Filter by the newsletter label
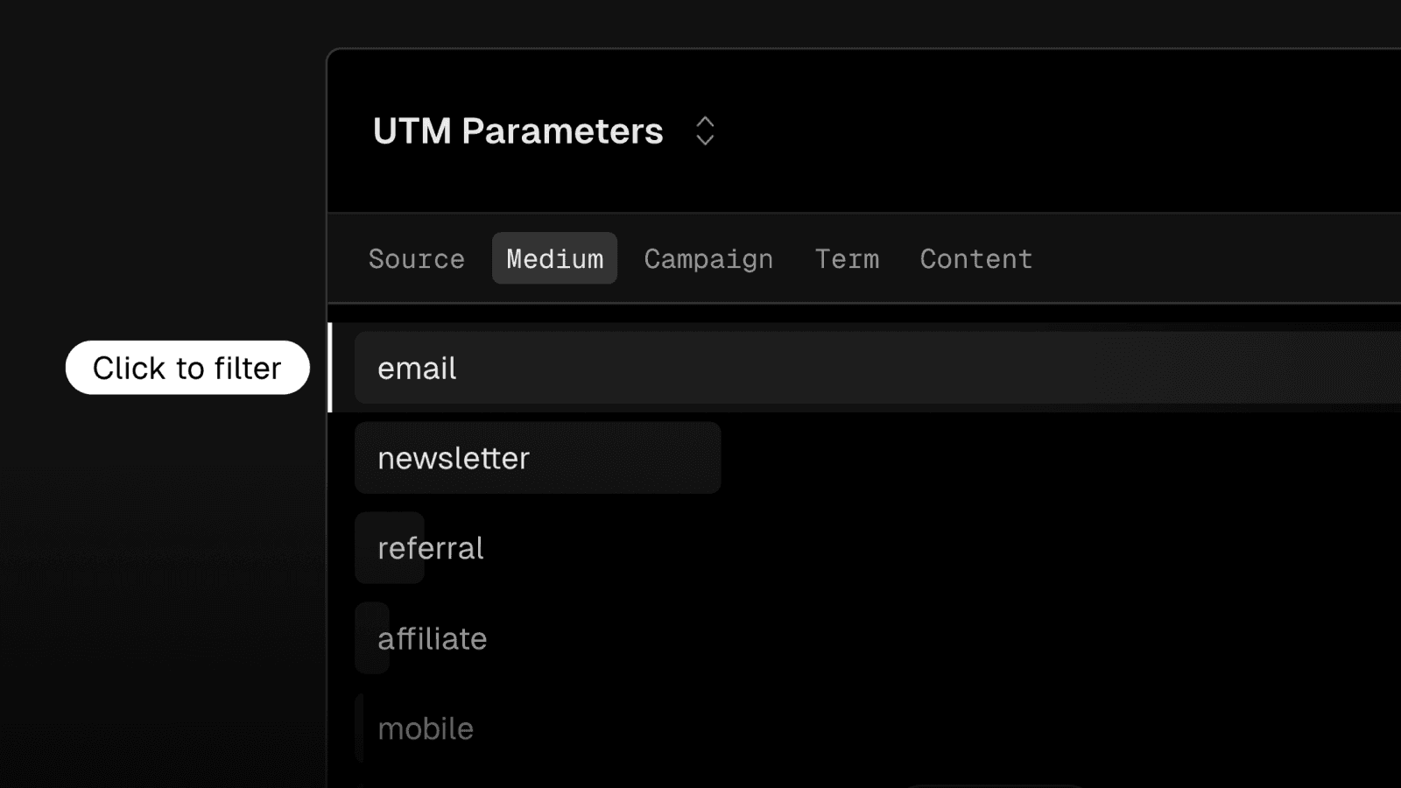Viewport: 1401px width, 788px height. [454, 459]
